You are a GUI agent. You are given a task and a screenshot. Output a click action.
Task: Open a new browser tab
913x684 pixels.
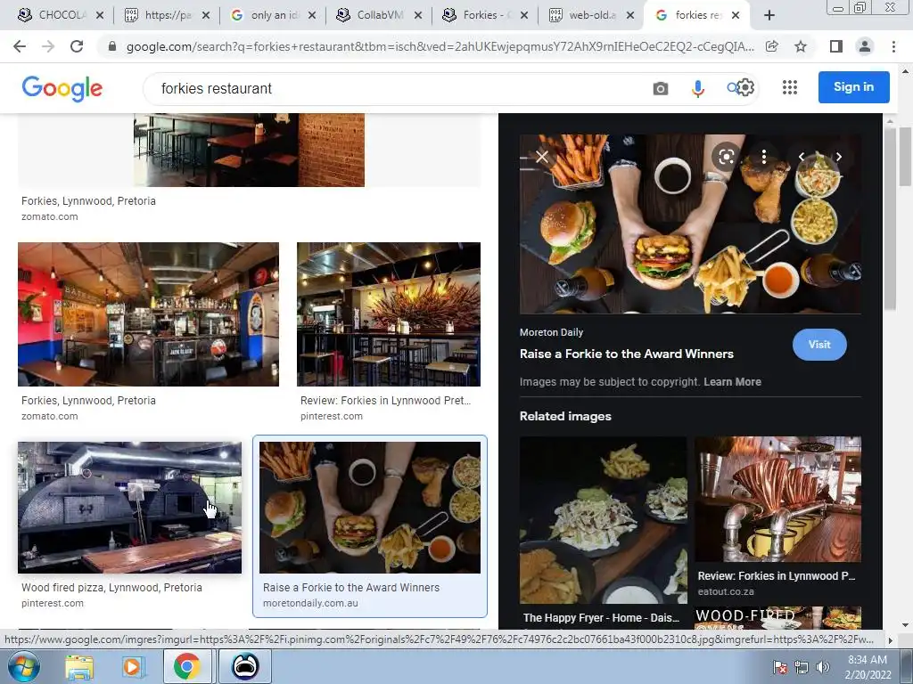(x=769, y=15)
